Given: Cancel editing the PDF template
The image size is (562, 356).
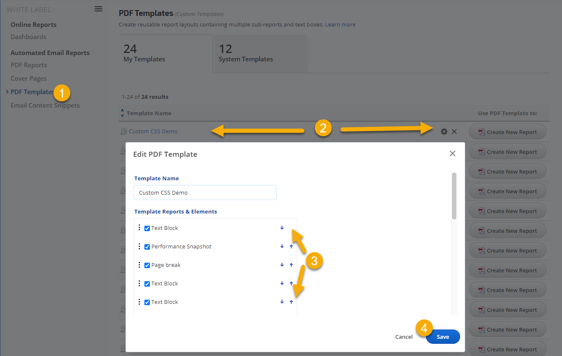Looking at the screenshot, I should pyautogui.click(x=404, y=337).
